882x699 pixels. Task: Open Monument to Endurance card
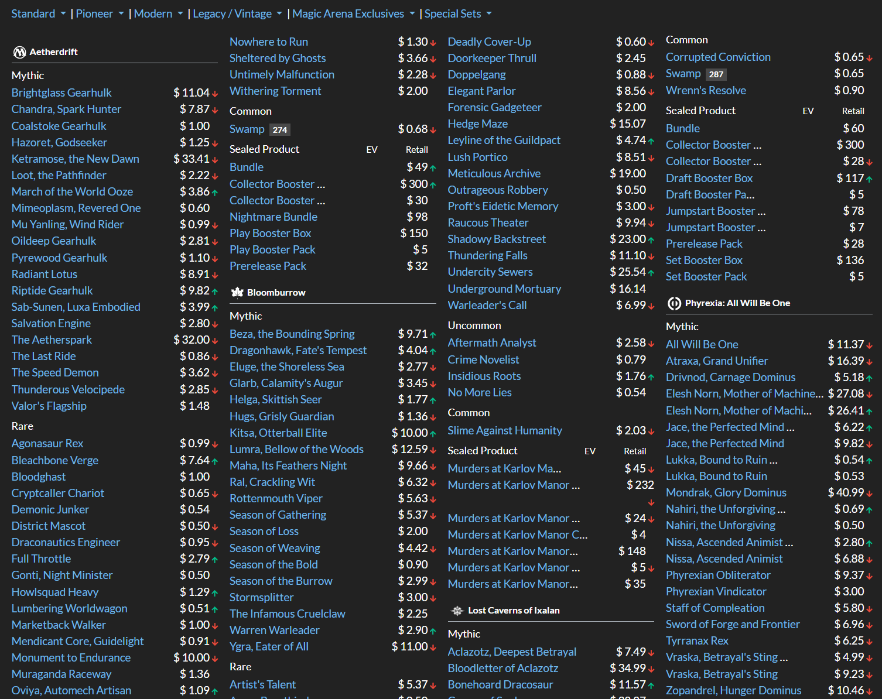tap(71, 657)
